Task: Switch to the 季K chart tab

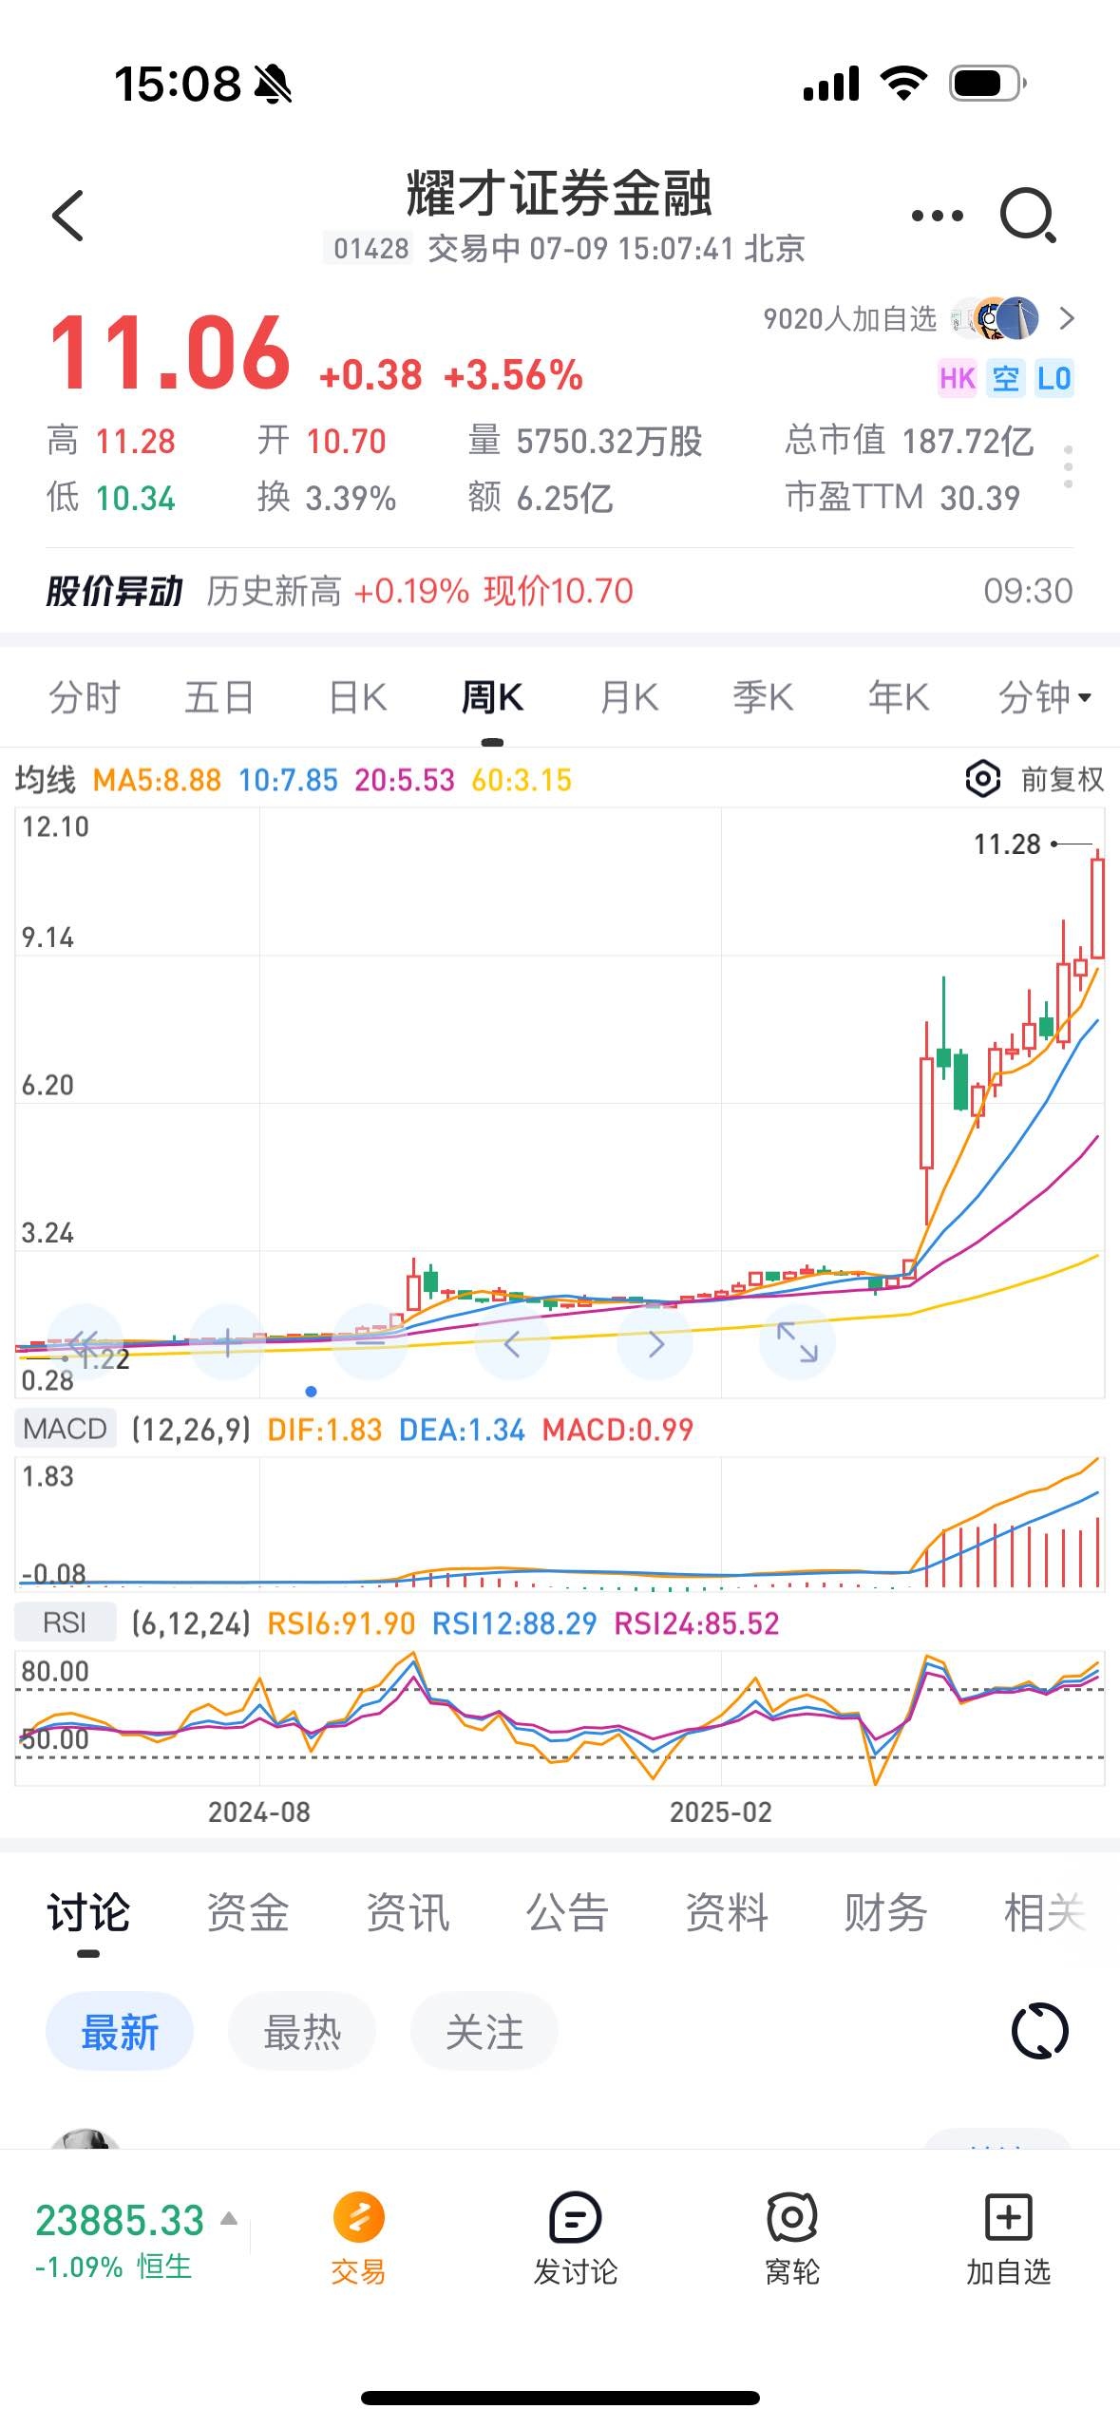Action: point(763,697)
